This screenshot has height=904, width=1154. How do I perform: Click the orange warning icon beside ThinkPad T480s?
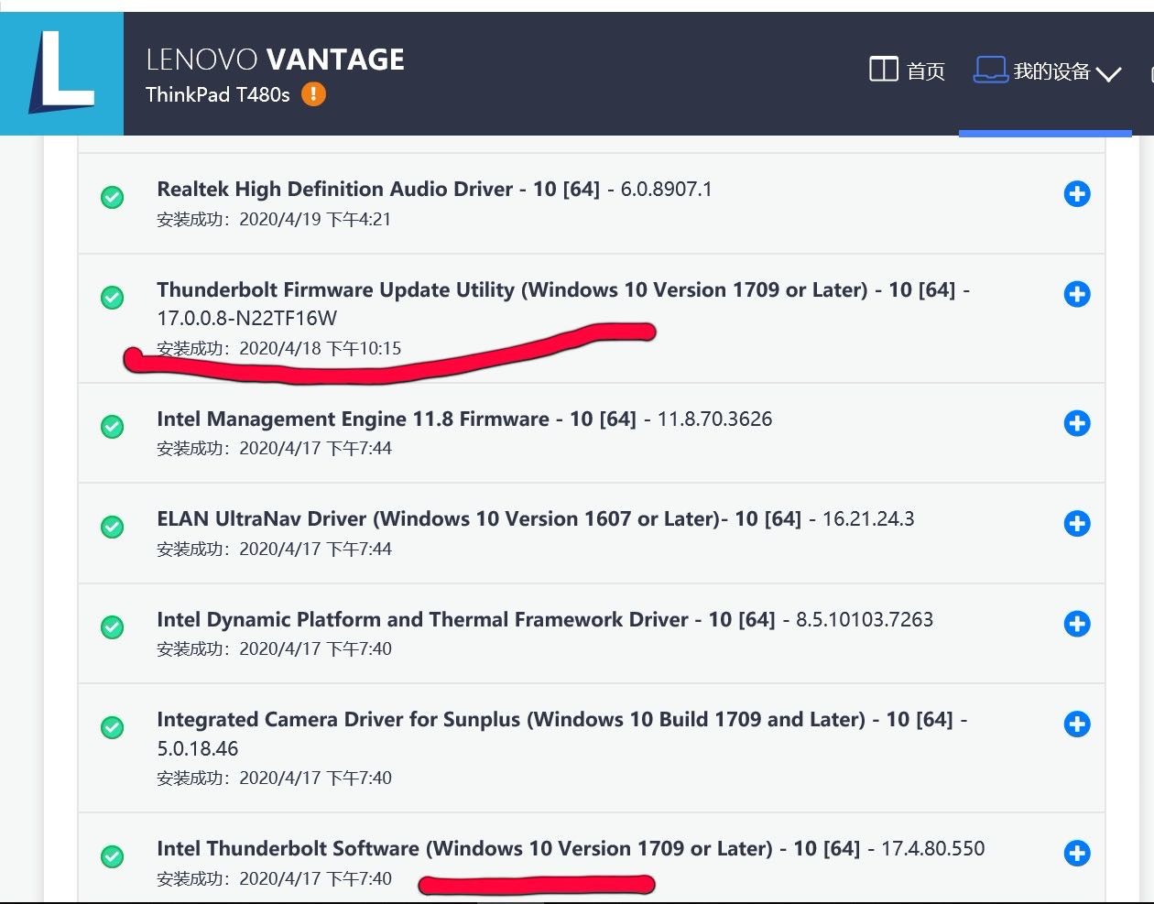point(313,94)
